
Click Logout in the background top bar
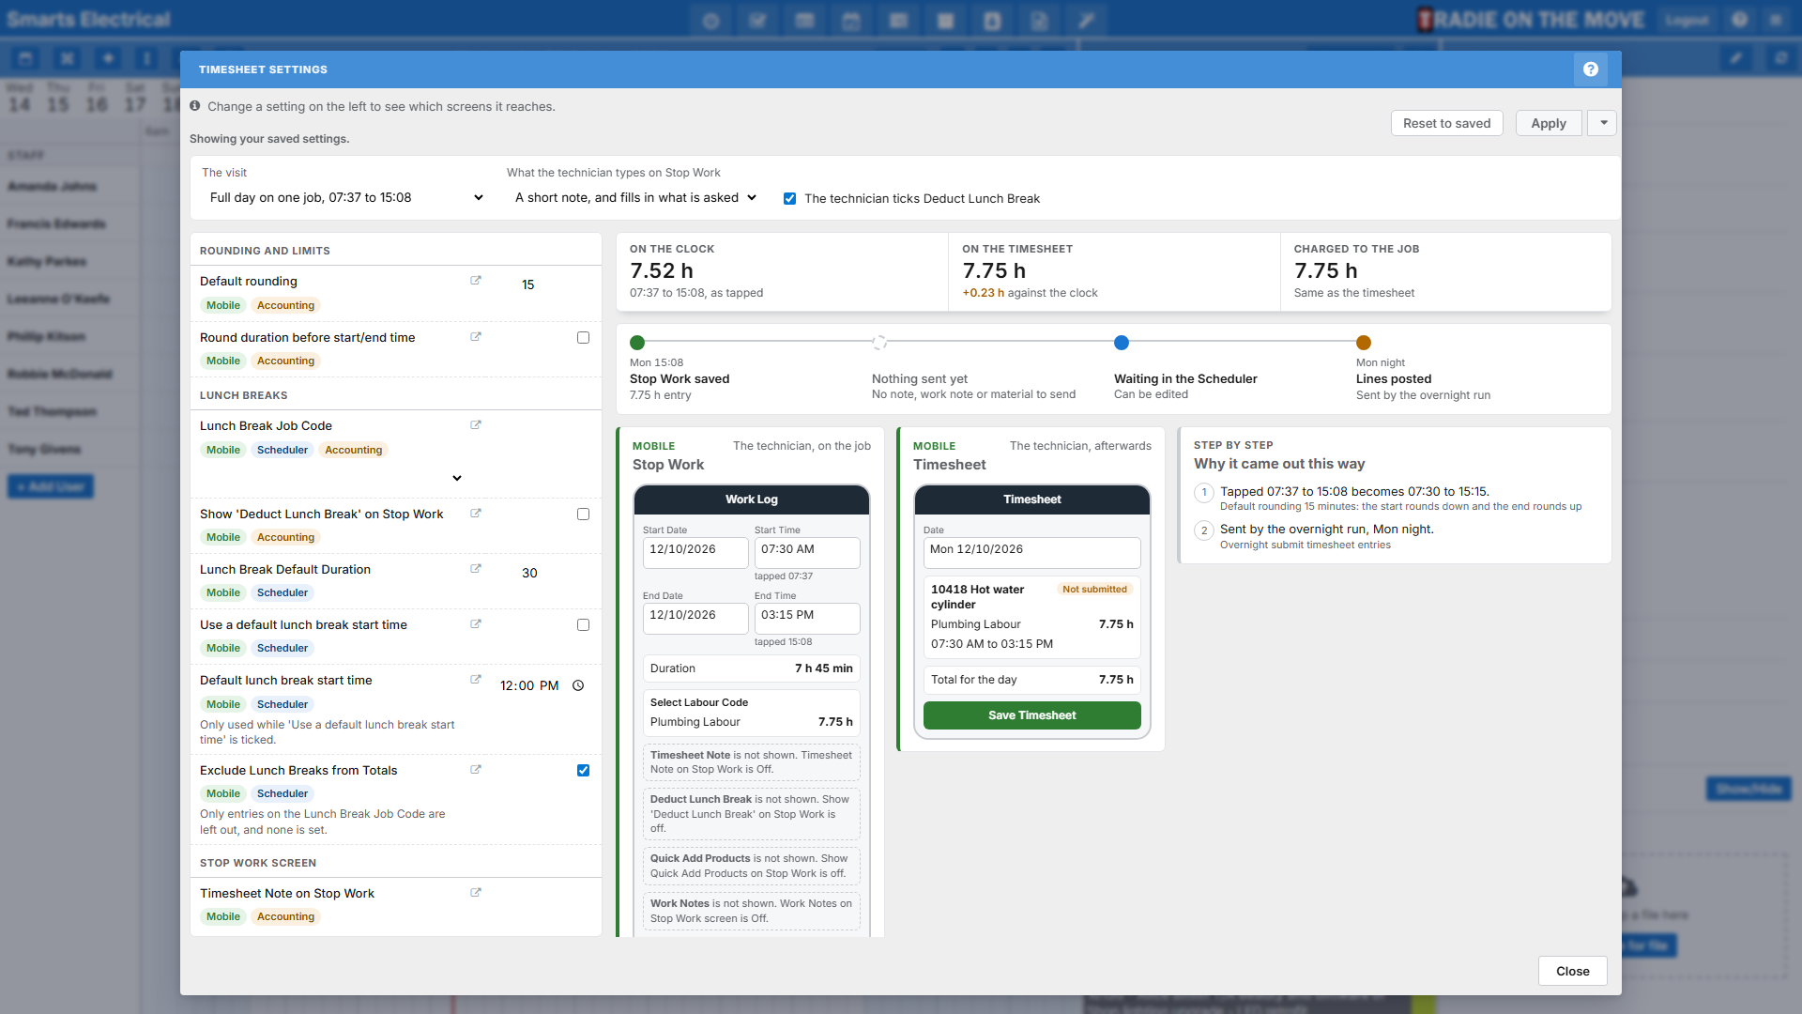pyautogui.click(x=1687, y=20)
